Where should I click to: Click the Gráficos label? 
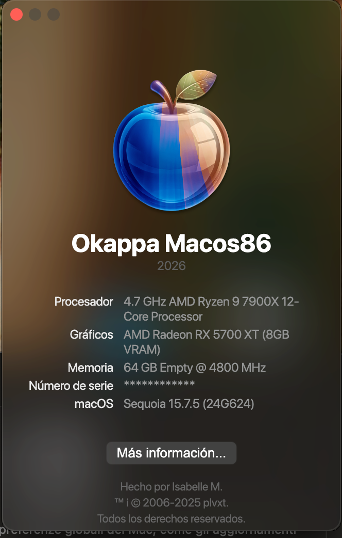pyautogui.click(x=91, y=335)
